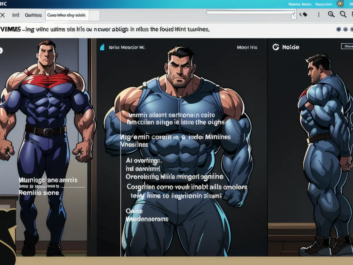Image resolution: width=353 pixels, height=265 pixels.
Task: Click the X close icon in the toolbar
Action: (2, 15)
